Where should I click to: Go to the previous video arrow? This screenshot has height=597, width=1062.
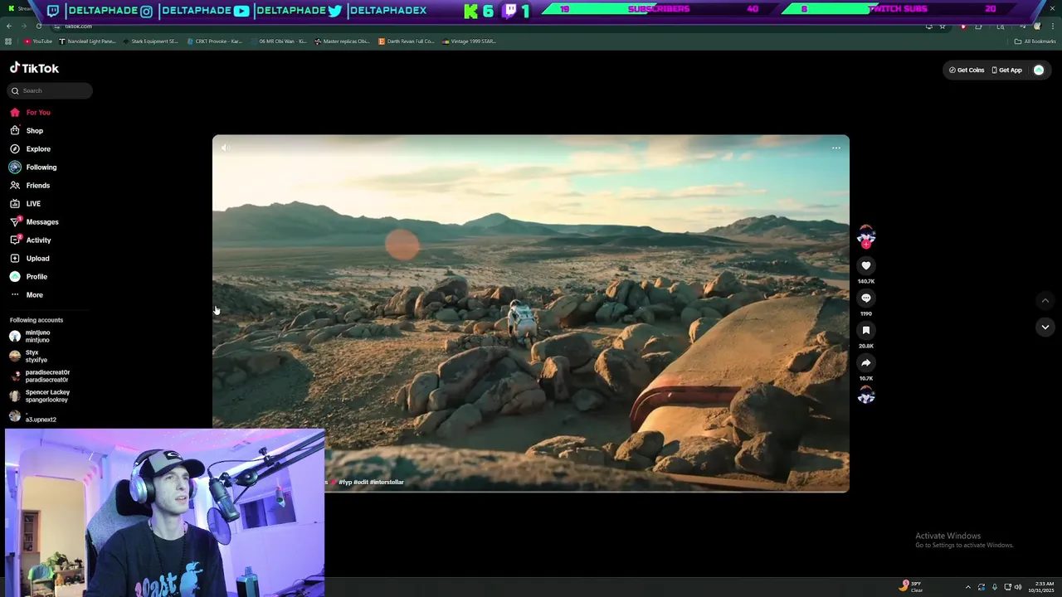1045,300
